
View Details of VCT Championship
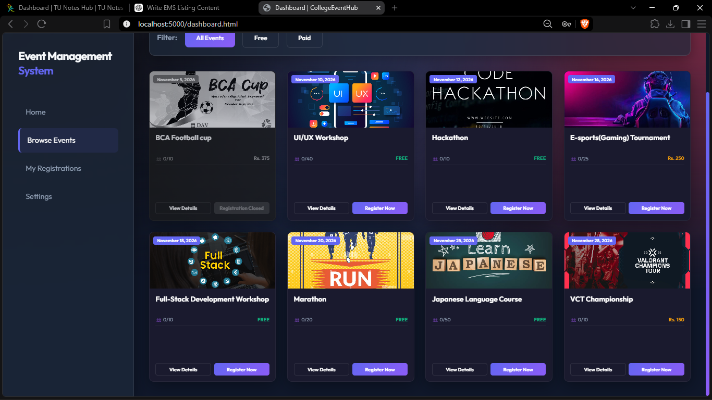tap(598, 370)
